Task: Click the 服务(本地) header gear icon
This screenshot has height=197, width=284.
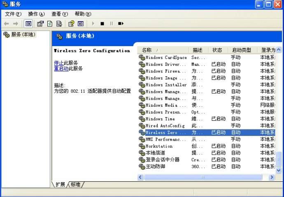Action: (x=59, y=36)
